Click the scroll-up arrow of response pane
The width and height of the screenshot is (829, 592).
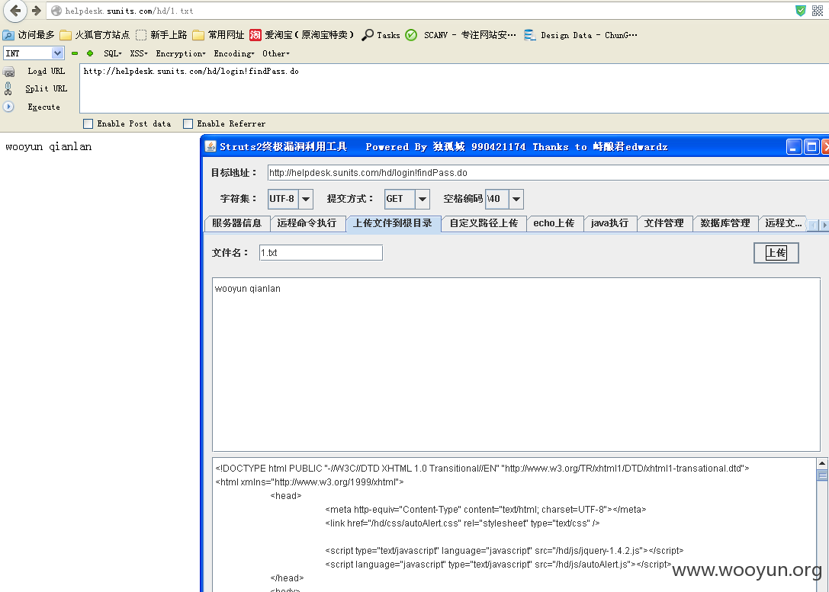[x=821, y=464]
